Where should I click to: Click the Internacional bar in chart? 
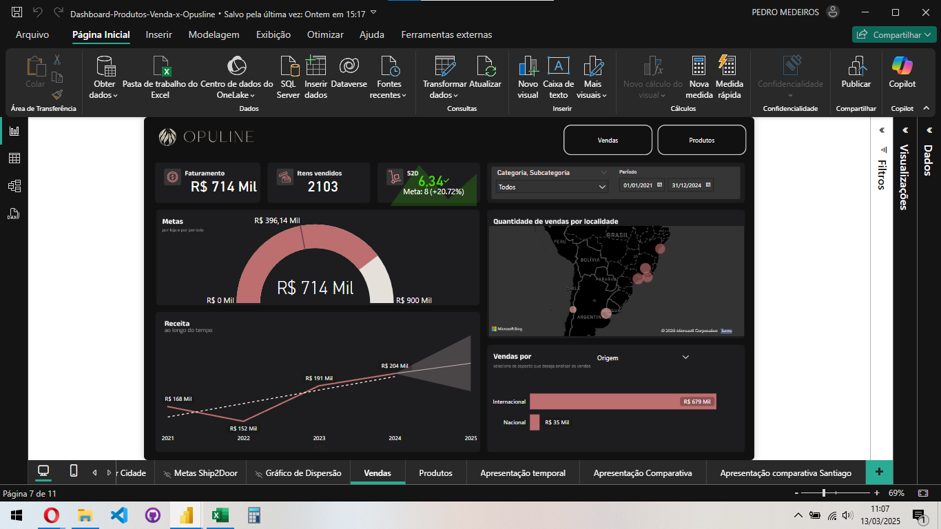(623, 401)
